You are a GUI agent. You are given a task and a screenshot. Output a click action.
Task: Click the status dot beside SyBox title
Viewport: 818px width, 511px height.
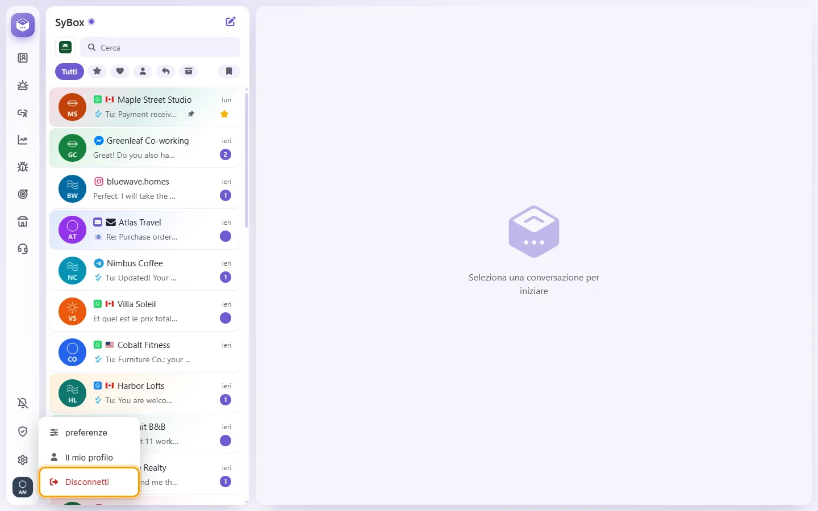[x=91, y=22]
